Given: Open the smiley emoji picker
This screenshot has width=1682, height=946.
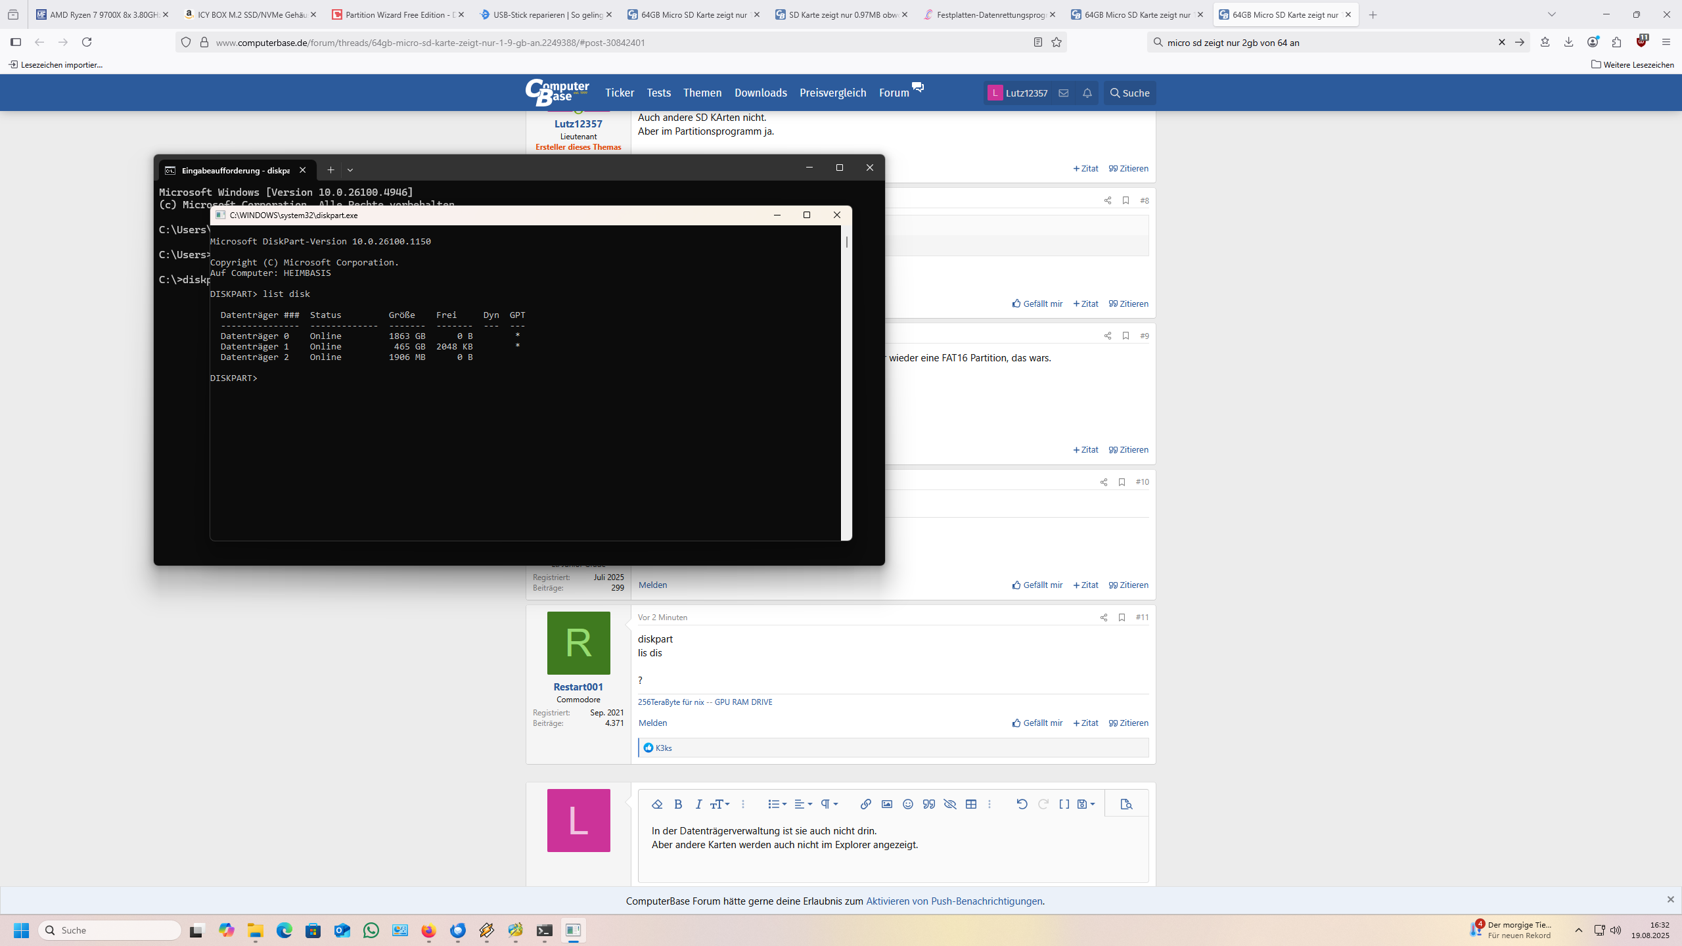Looking at the screenshot, I should (x=907, y=804).
